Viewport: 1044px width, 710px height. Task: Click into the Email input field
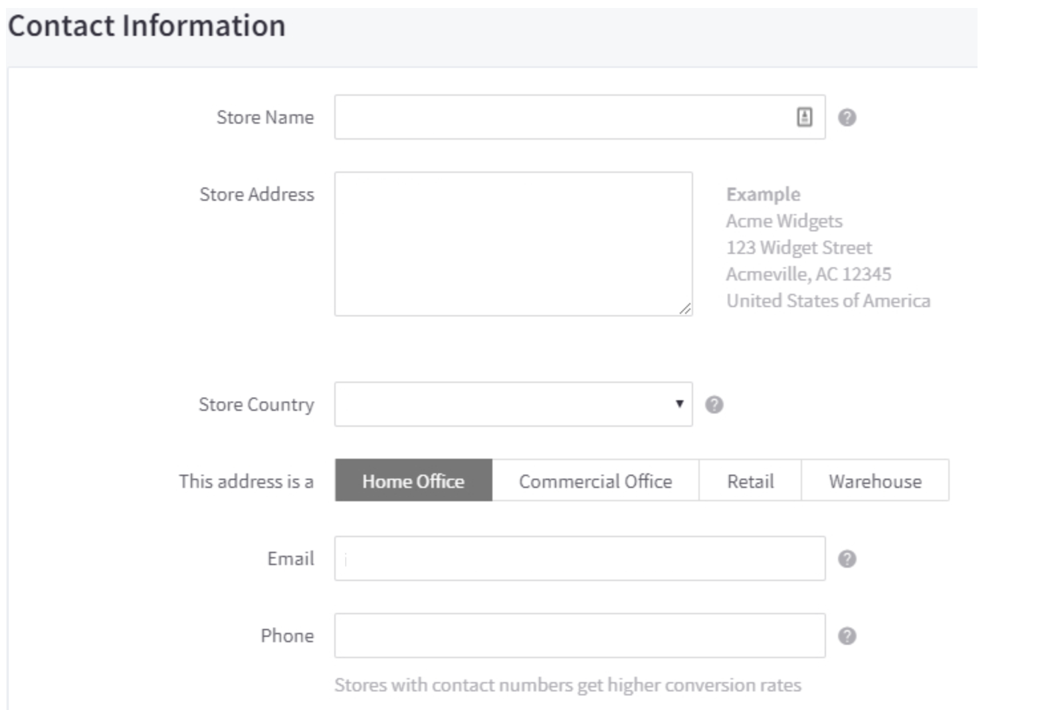pyautogui.click(x=579, y=559)
